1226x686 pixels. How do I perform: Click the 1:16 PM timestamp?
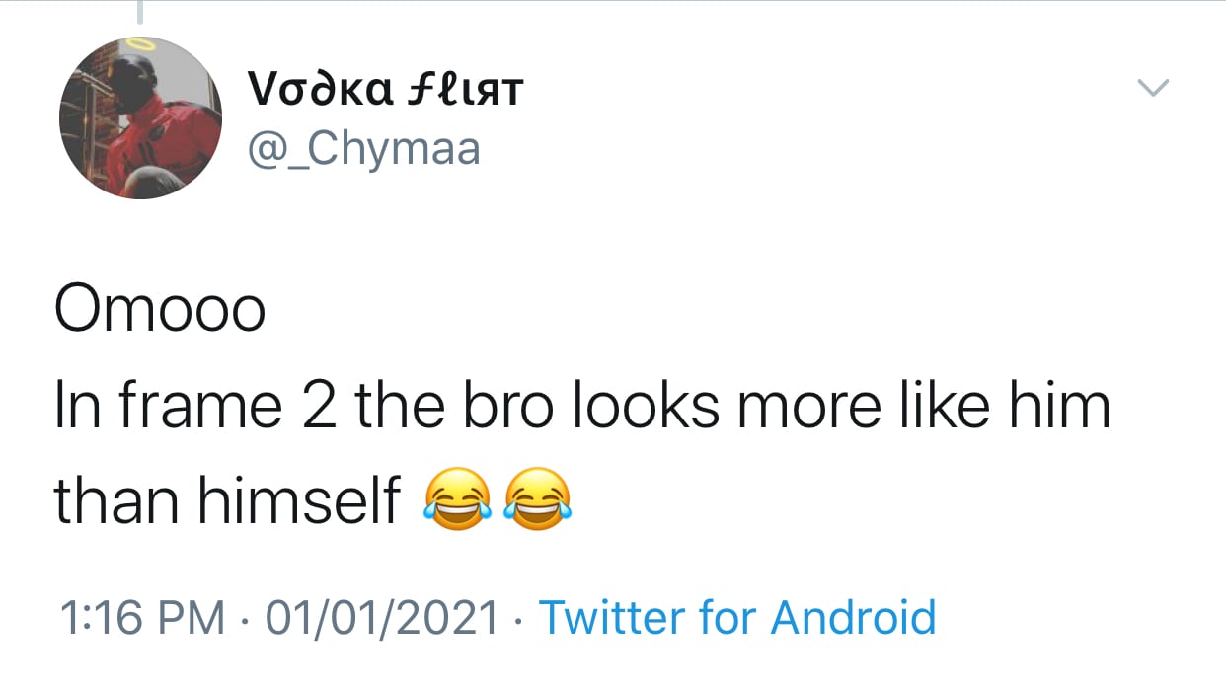click(141, 617)
